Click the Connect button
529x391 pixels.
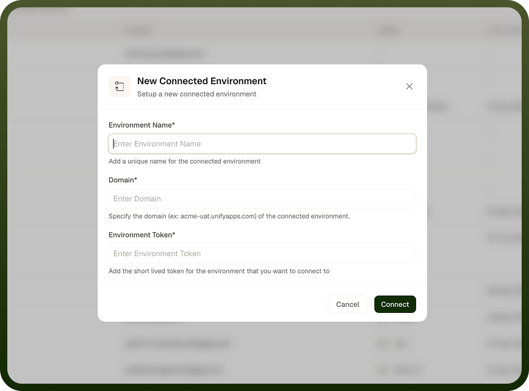[395, 304]
